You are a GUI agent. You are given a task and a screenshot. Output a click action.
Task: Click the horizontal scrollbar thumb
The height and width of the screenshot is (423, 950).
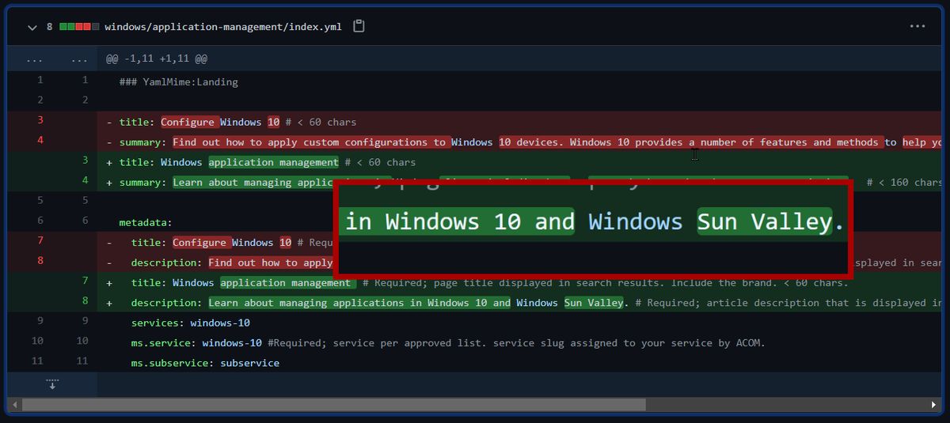click(x=334, y=405)
